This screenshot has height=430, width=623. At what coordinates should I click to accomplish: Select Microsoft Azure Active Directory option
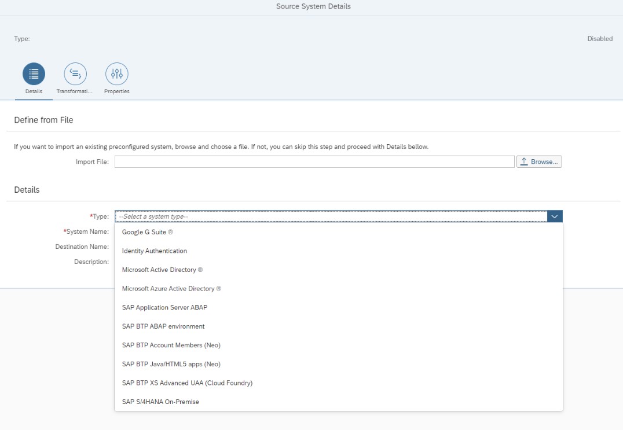pyautogui.click(x=339, y=289)
